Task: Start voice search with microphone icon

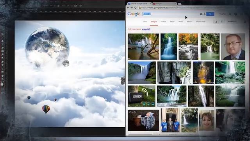Action: pos(205,14)
